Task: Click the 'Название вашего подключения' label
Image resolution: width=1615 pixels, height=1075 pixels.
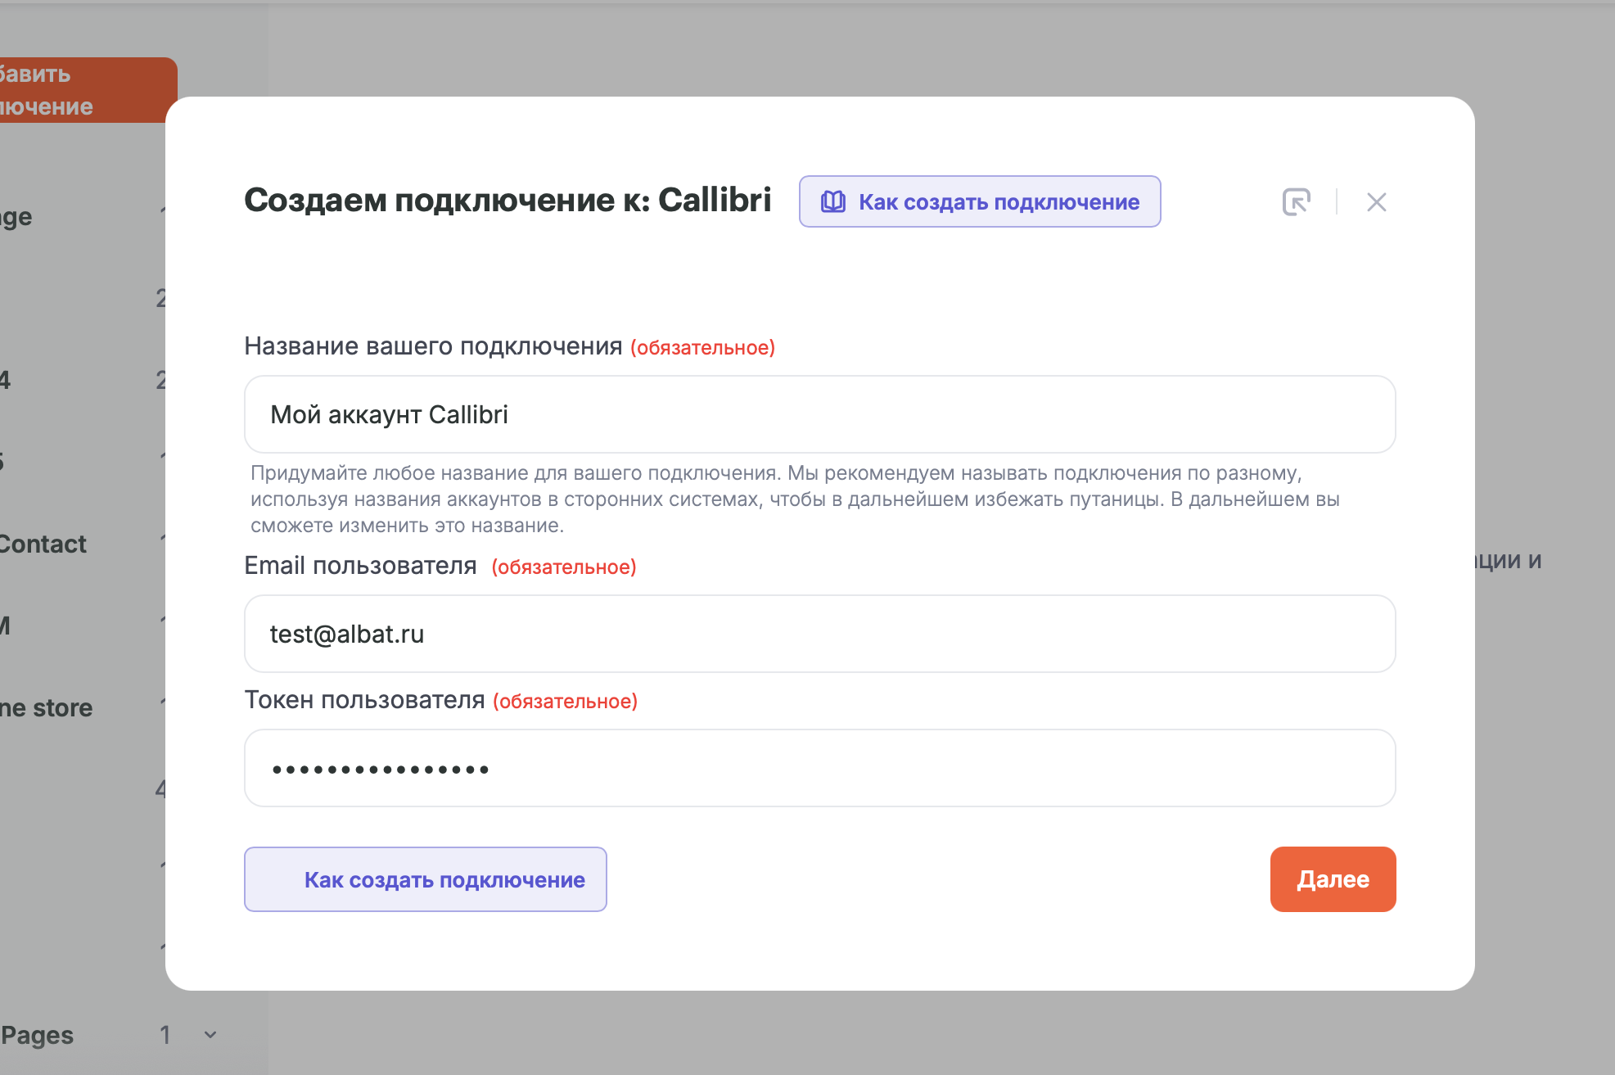Action: coord(433,346)
